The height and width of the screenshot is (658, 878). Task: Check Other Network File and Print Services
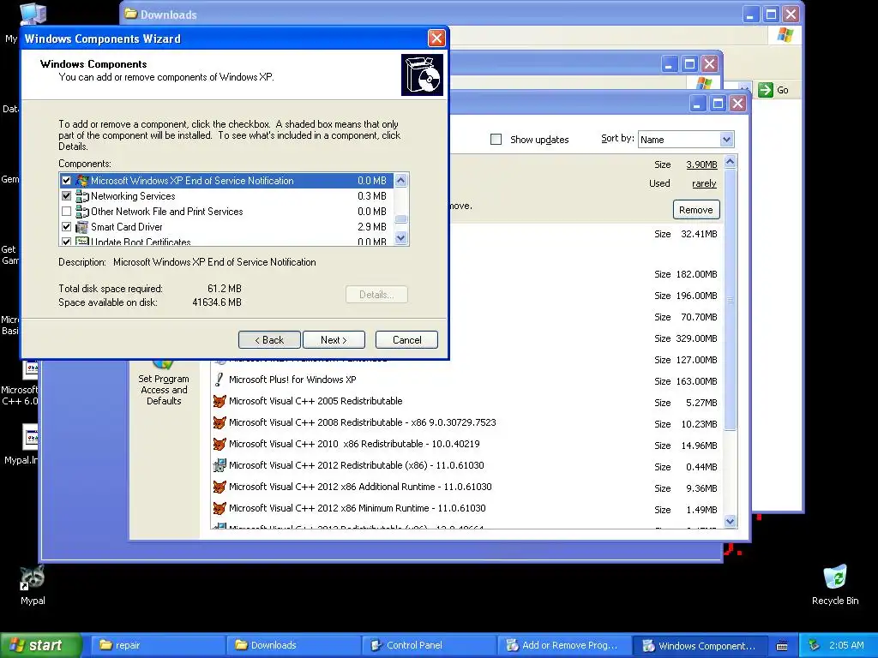coord(67,212)
